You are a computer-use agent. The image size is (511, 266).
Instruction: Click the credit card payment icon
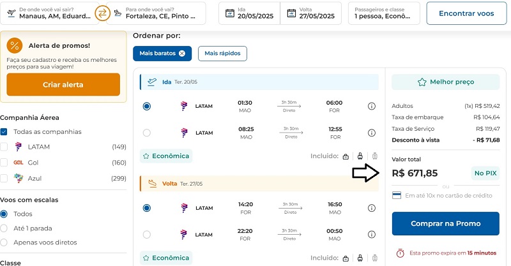pyautogui.click(x=397, y=195)
